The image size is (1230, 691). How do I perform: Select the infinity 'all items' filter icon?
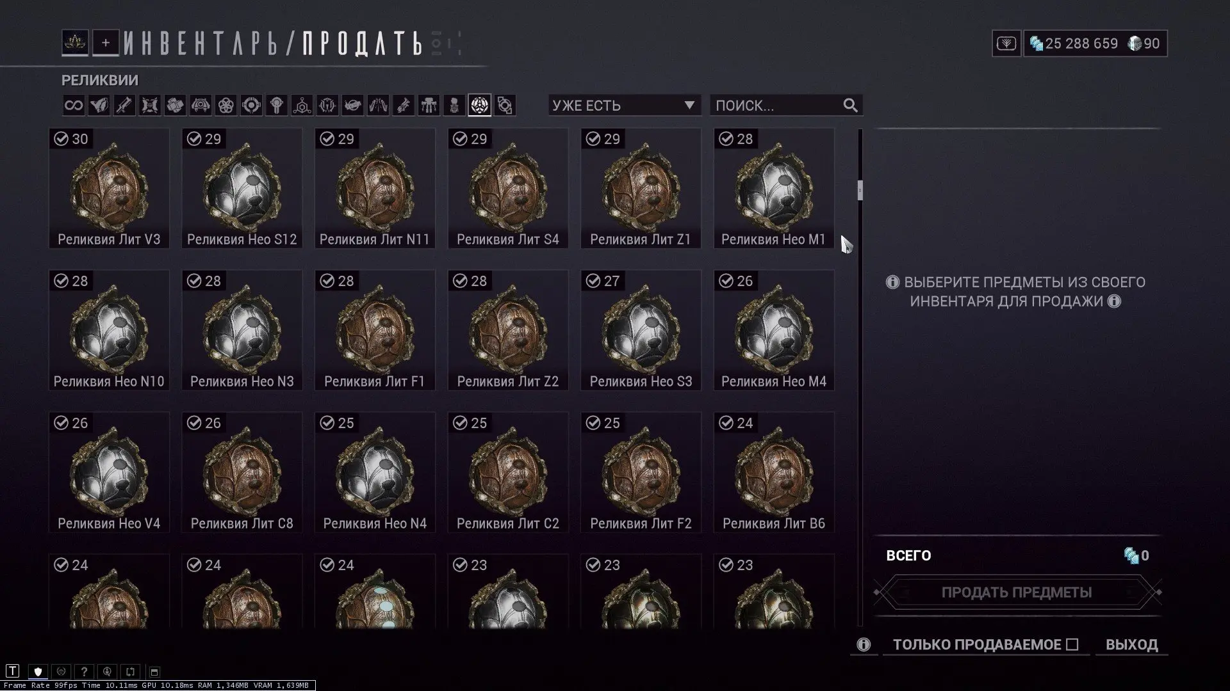tap(74, 106)
